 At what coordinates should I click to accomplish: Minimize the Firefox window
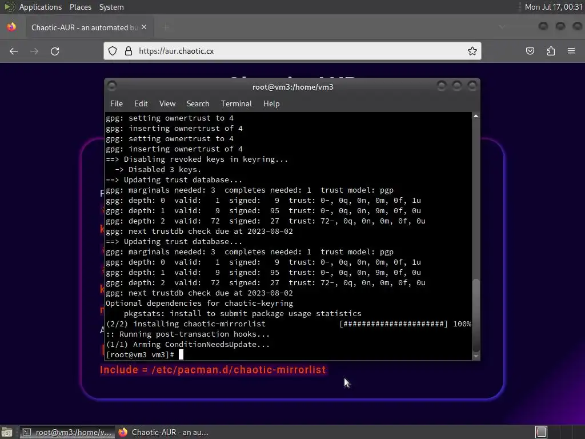click(543, 26)
